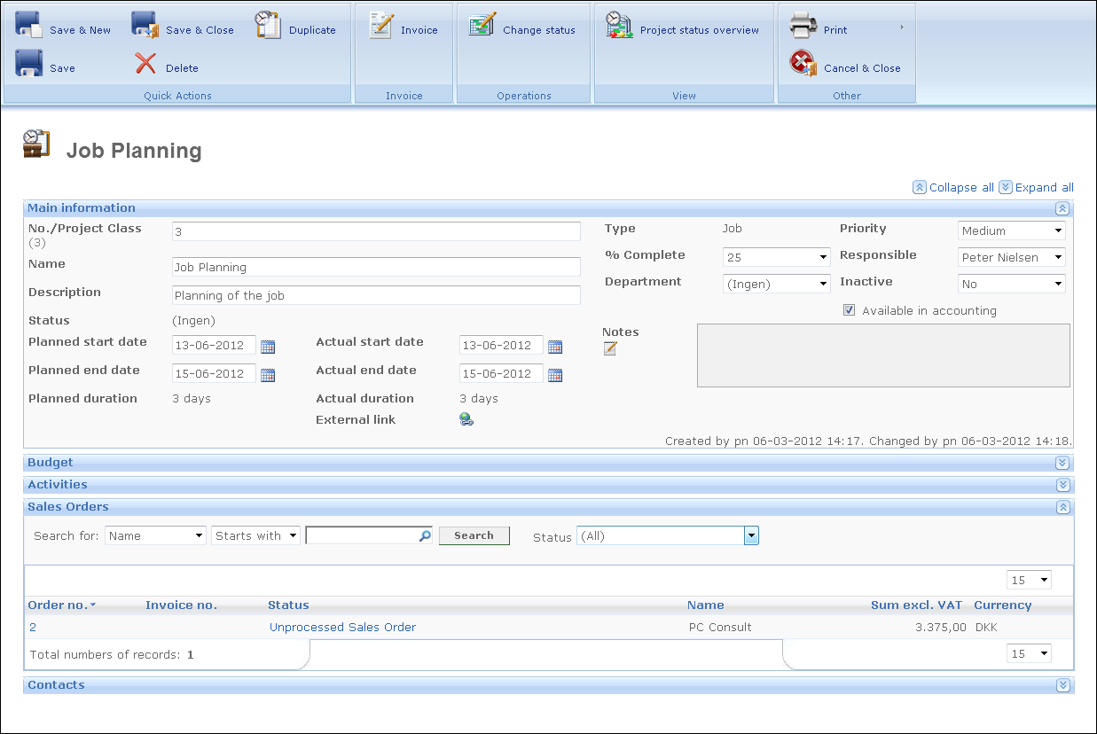Viewport: 1097px width, 734px height.
Task: Click the Print printer icon
Action: [803, 26]
